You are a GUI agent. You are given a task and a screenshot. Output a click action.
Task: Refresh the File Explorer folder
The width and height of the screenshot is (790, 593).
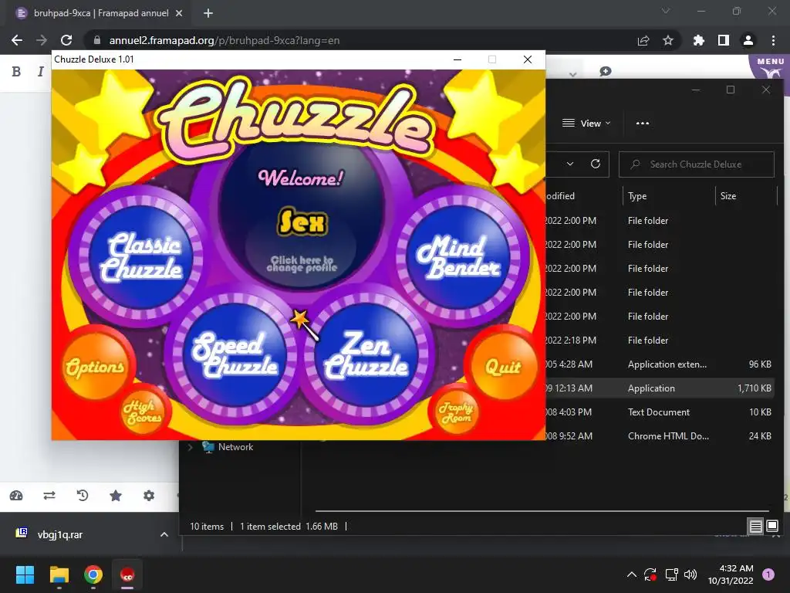595,164
